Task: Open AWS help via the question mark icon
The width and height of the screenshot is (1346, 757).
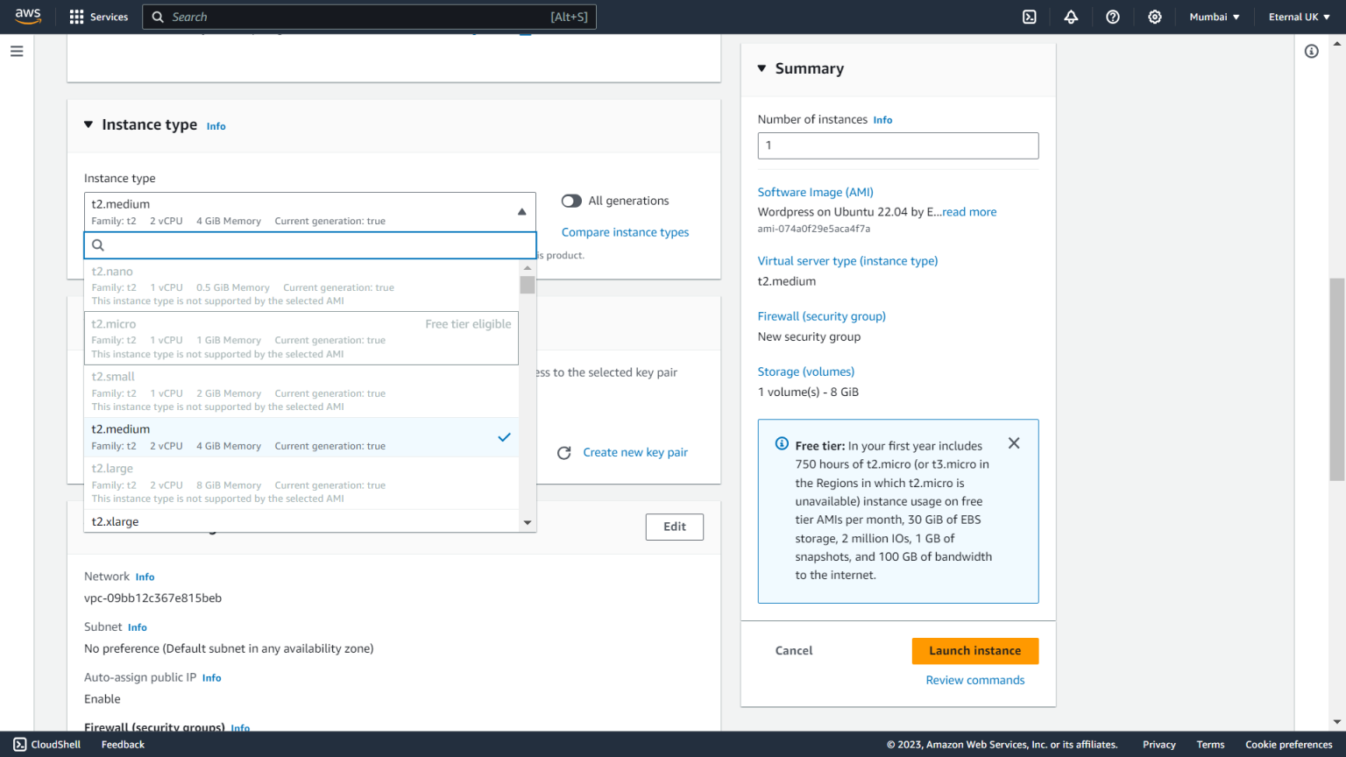Action: click(x=1113, y=16)
